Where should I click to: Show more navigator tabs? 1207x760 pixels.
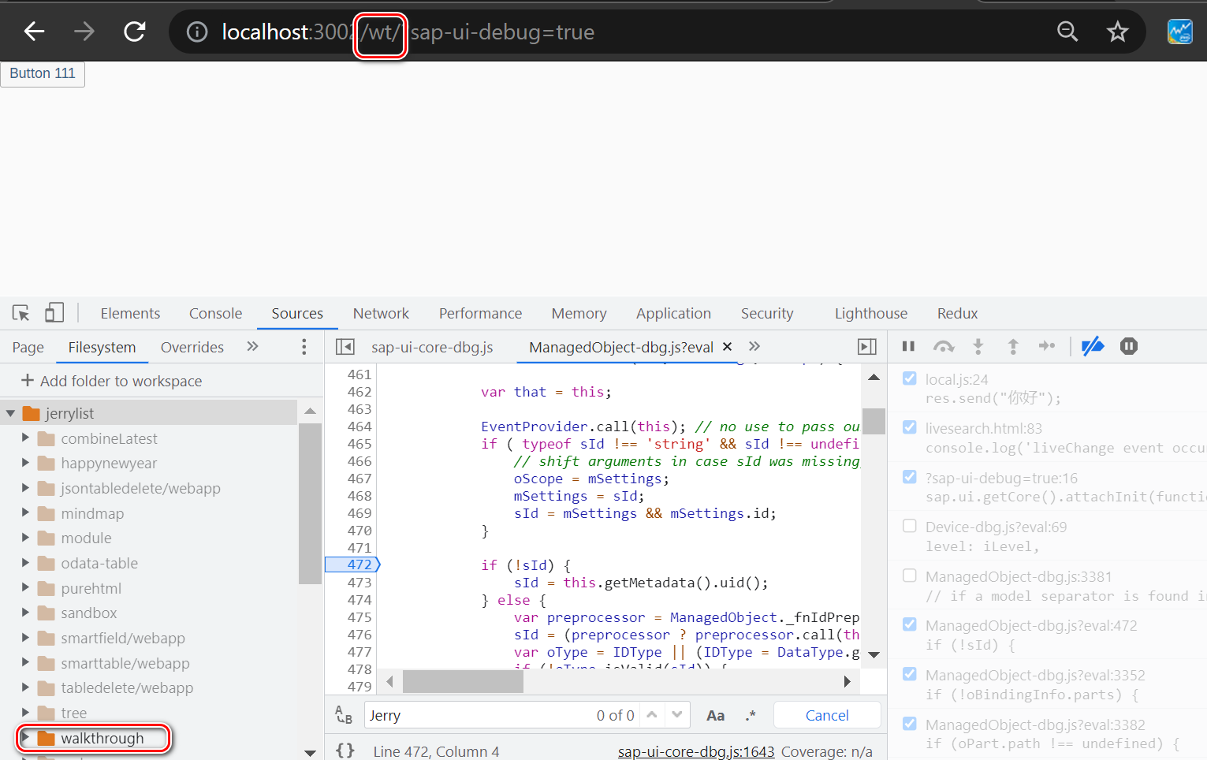coord(252,347)
